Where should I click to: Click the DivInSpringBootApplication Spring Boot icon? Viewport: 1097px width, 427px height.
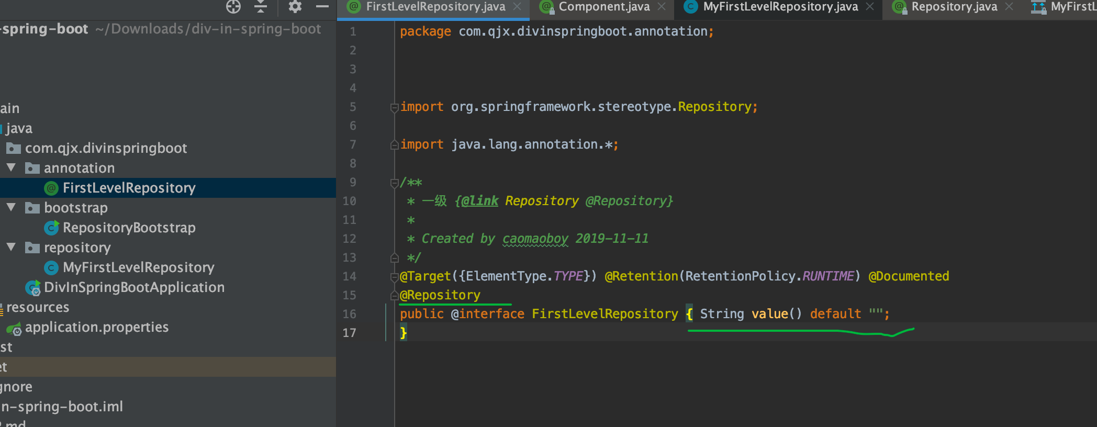coord(33,287)
